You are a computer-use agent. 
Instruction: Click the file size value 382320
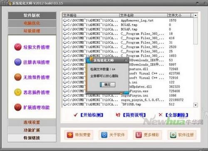coord(174,87)
